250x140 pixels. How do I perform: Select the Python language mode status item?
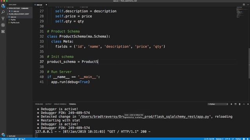[238, 139]
